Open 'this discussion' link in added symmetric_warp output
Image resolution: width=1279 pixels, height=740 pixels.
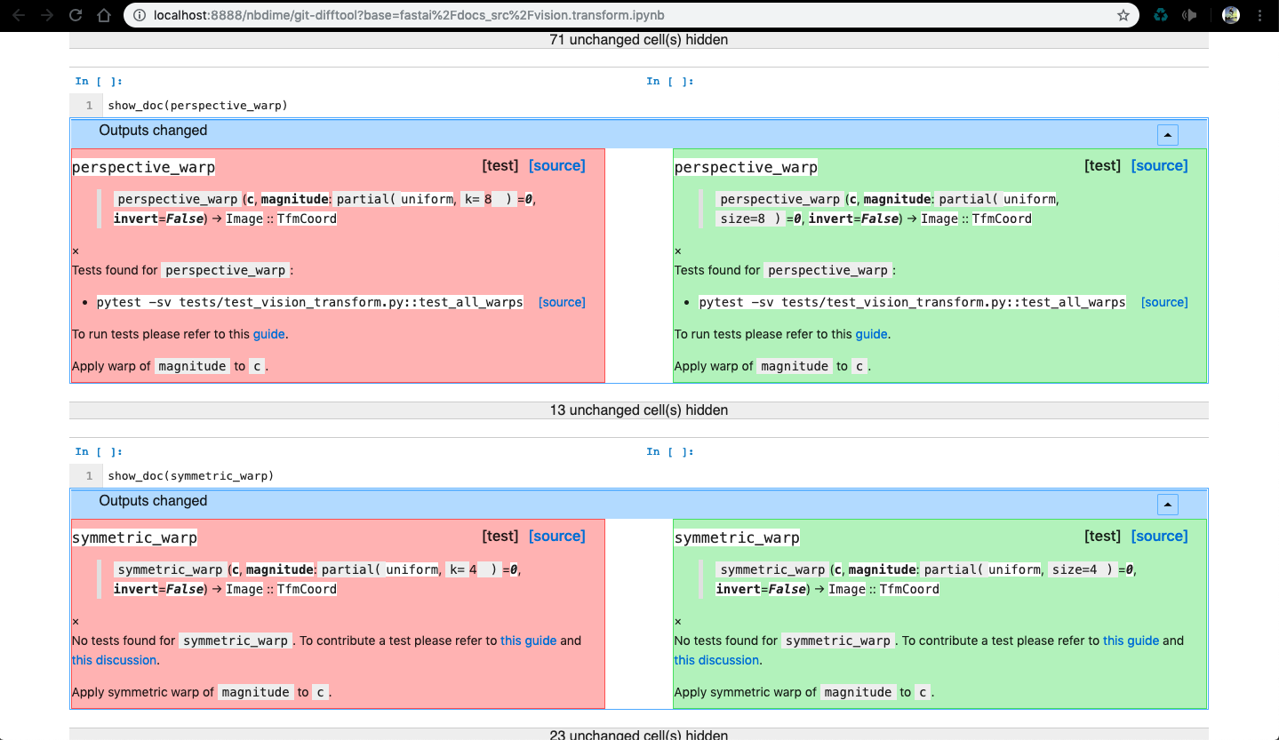coord(716,660)
